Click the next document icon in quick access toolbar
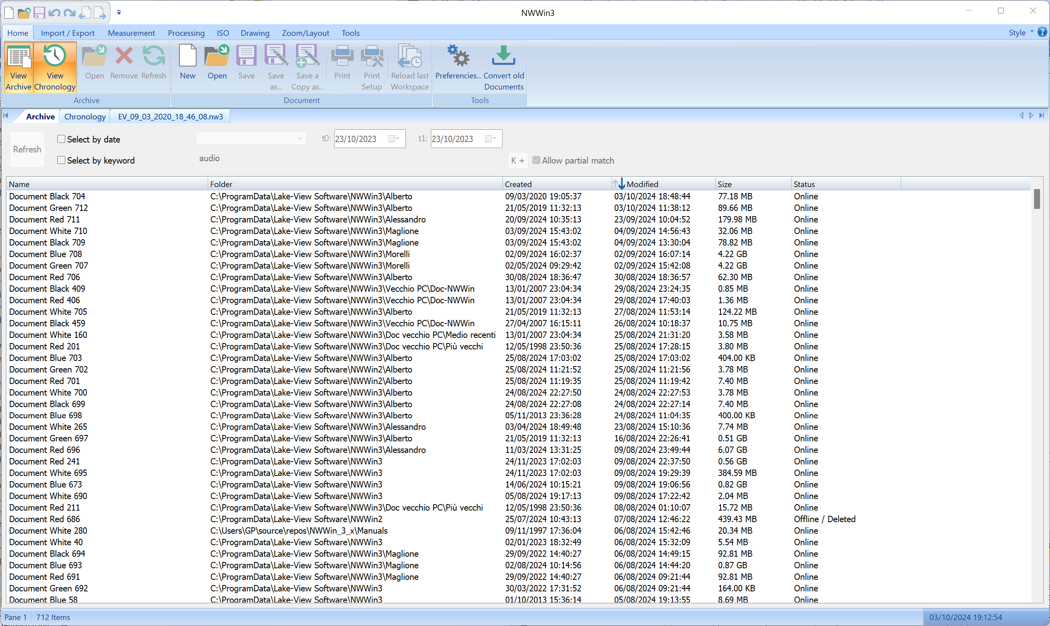The image size is (1050, 626). click(x=100, y=13)
